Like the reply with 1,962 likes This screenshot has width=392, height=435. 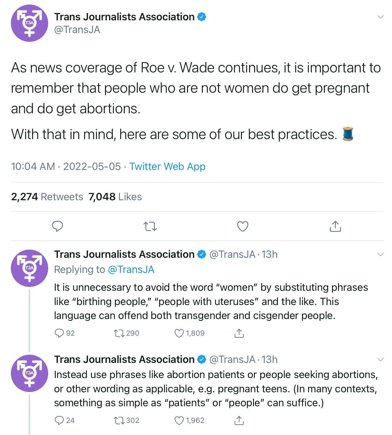179,420
